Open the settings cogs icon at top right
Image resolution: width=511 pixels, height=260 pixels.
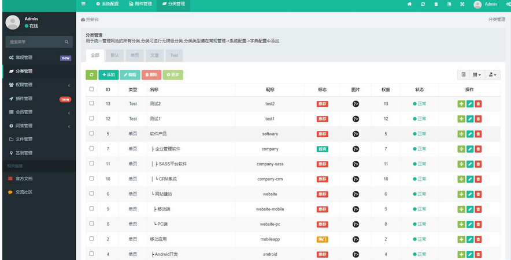point(509,4)
